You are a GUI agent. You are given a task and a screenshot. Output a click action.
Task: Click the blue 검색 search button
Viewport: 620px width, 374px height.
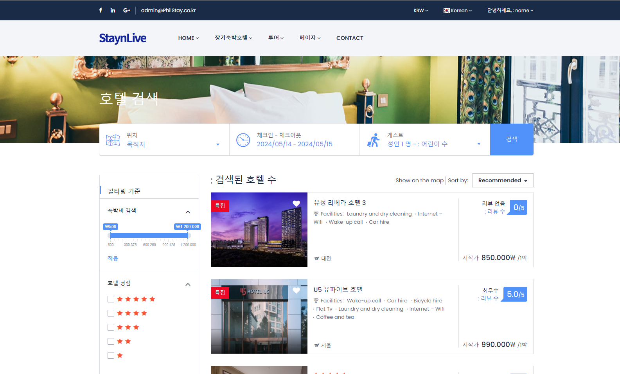pos(511,139)
